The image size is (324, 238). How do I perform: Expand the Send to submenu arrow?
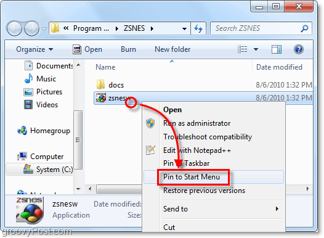point(277,209)
